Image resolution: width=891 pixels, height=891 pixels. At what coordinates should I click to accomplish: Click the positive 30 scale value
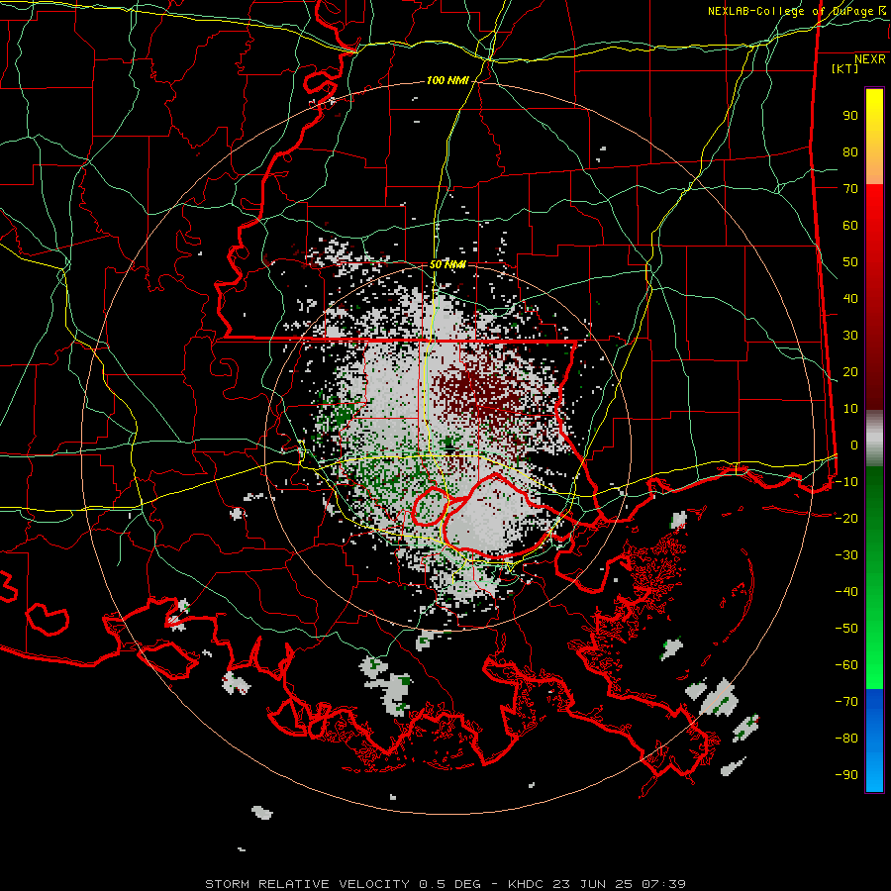pyautogui.click(x=850, y=336)
